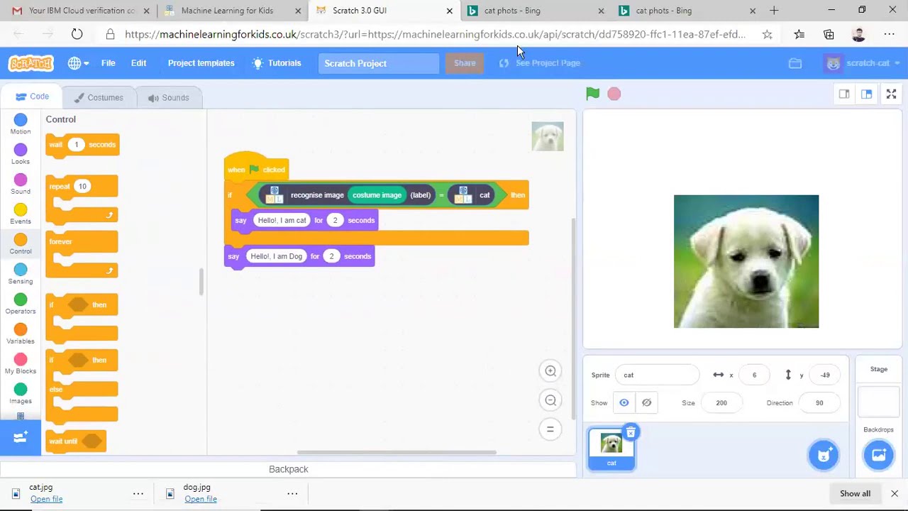The image size is (908, 511).
Task: Open the scratch-cat account menu
Action: (863, 63)
